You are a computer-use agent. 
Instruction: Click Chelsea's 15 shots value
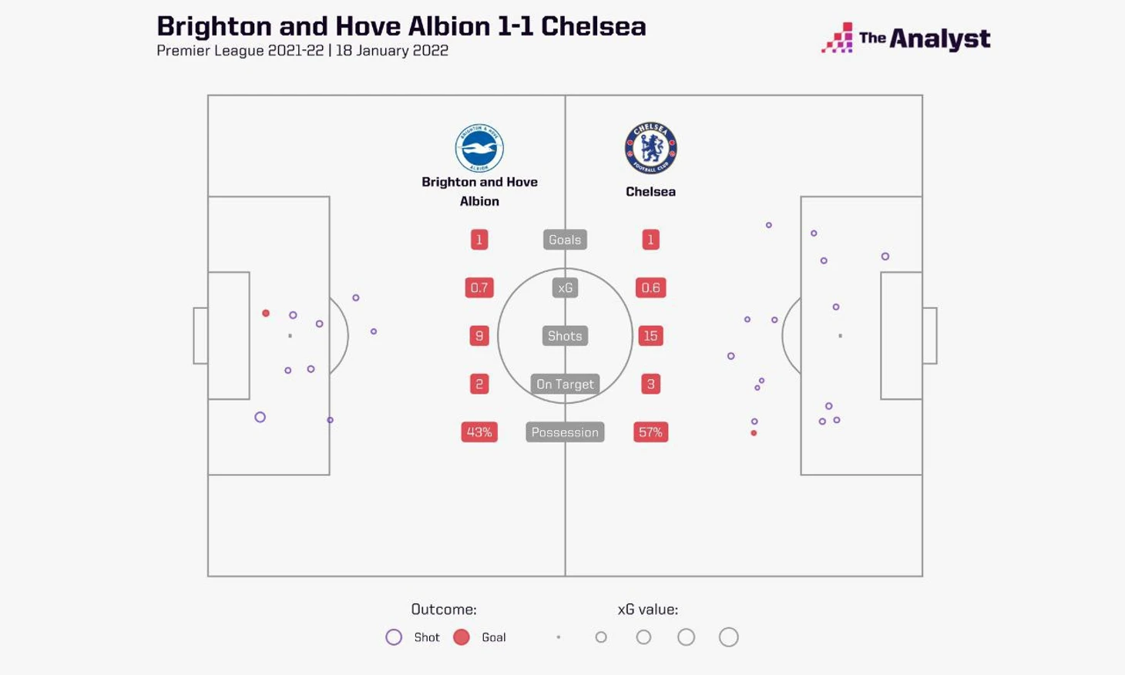coord(650,336)
